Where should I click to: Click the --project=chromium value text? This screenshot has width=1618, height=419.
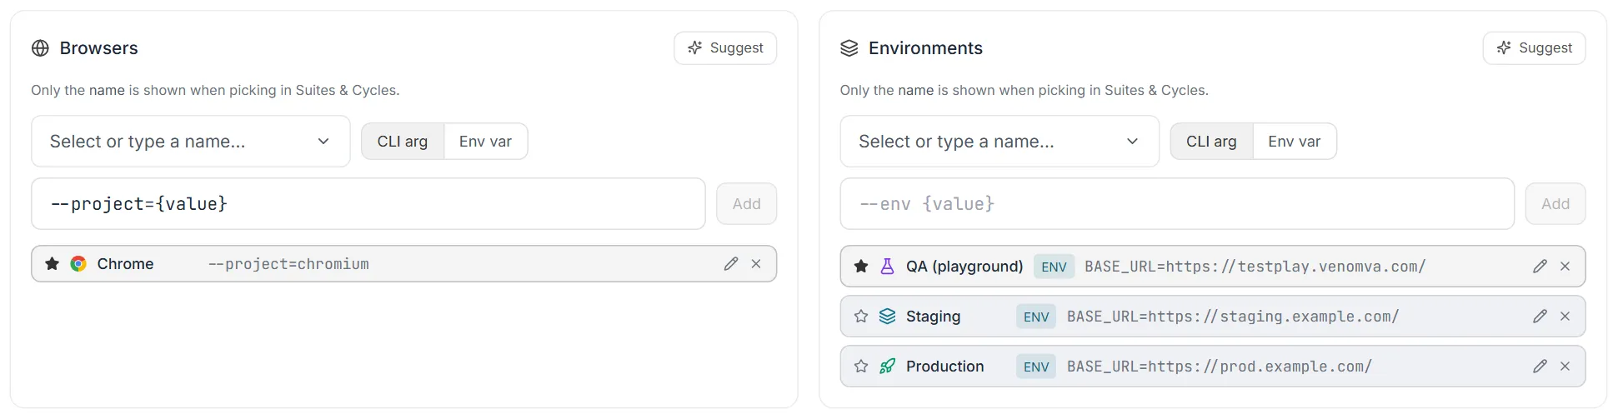tap(288, 264)
